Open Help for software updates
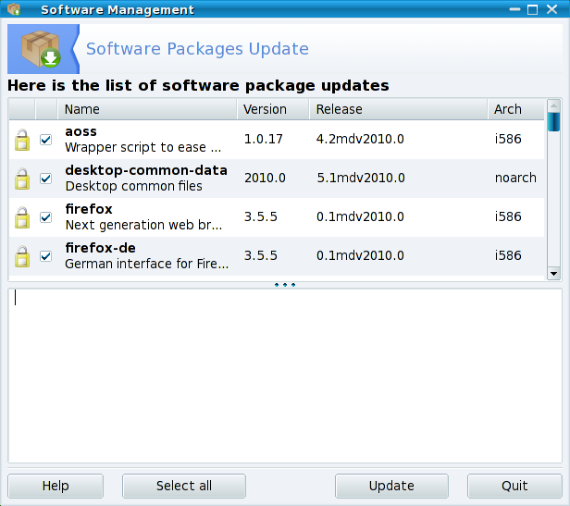The width and height of the screenshot is (570, 506). [x=56, y=486]
